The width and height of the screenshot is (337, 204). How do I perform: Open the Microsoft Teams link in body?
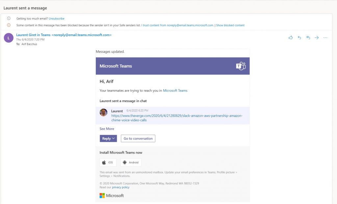(175, 91)
